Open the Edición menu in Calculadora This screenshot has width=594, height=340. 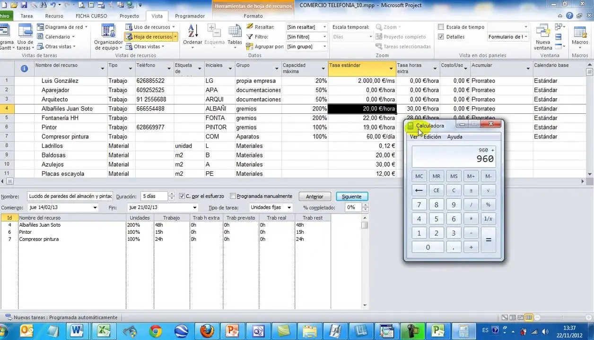(432, 137)
